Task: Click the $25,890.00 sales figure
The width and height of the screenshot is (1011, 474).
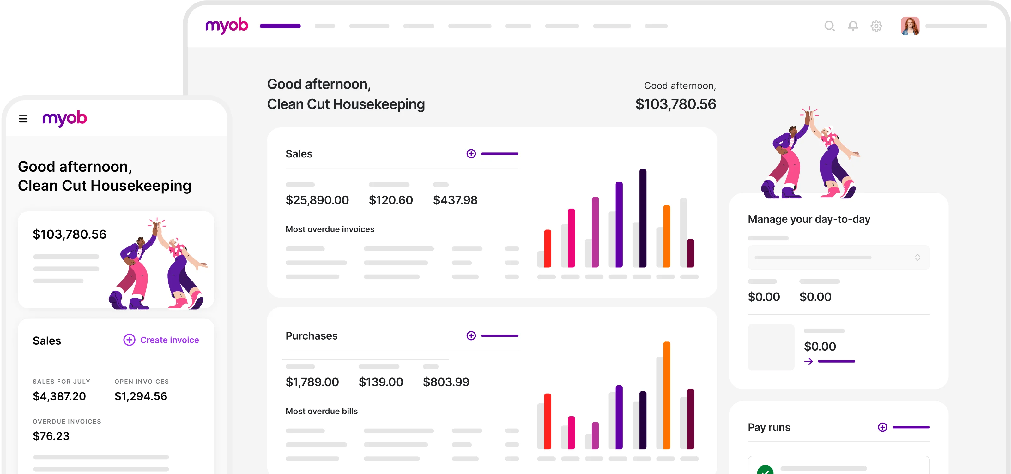Action: tap(317, 200)
